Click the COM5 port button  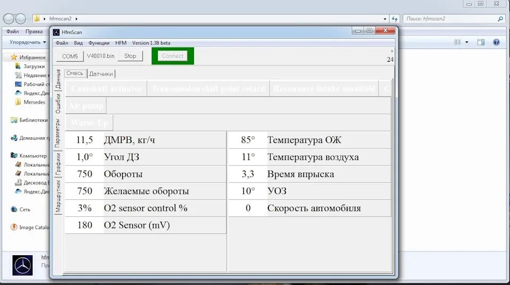tap(70, 56)
